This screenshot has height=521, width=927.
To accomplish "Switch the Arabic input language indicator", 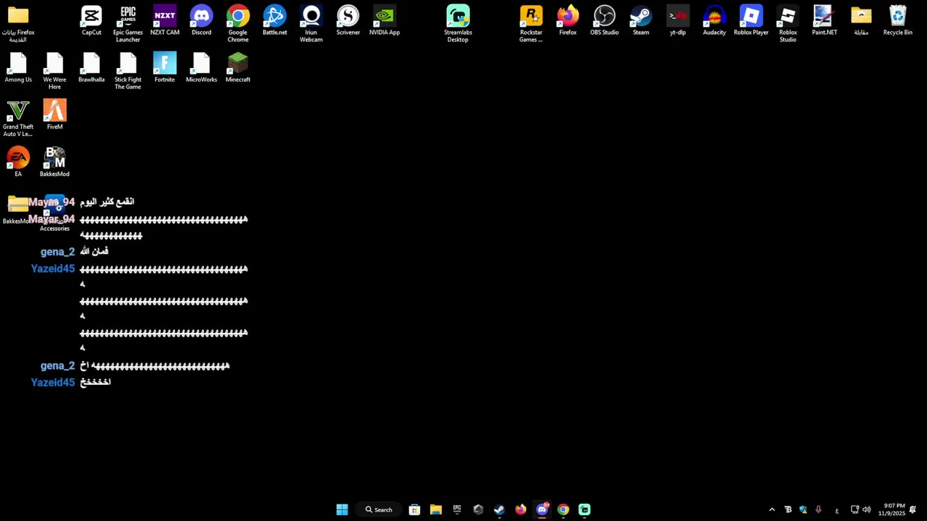I will pos(837,510).
